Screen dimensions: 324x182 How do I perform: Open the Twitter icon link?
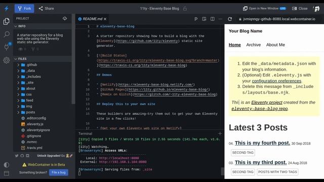pos(17,156)
